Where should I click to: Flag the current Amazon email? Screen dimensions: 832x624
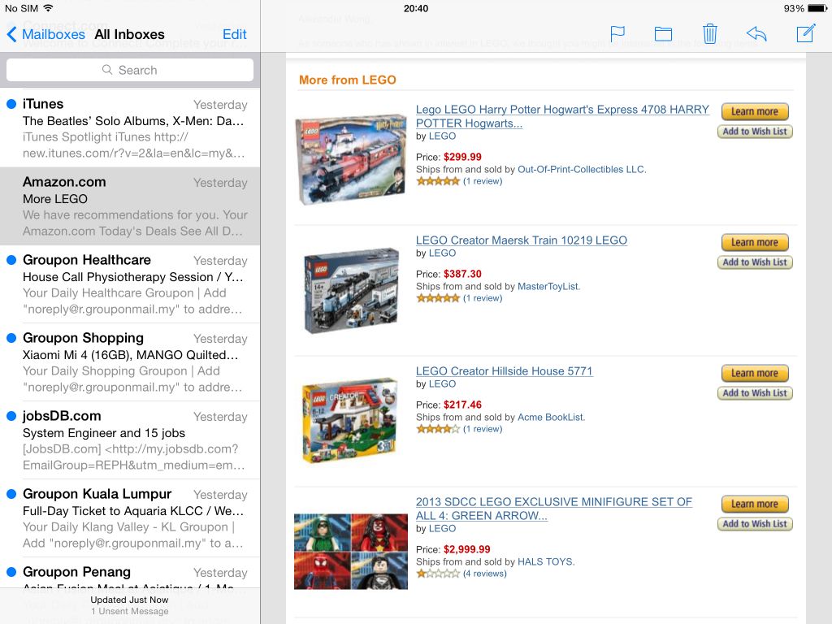coord(617,34)
